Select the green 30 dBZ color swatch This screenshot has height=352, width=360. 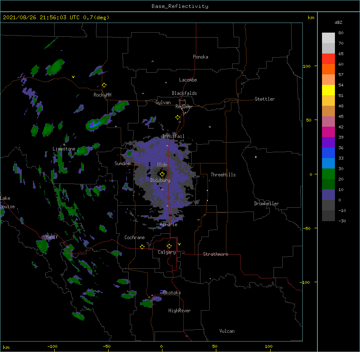328,174
